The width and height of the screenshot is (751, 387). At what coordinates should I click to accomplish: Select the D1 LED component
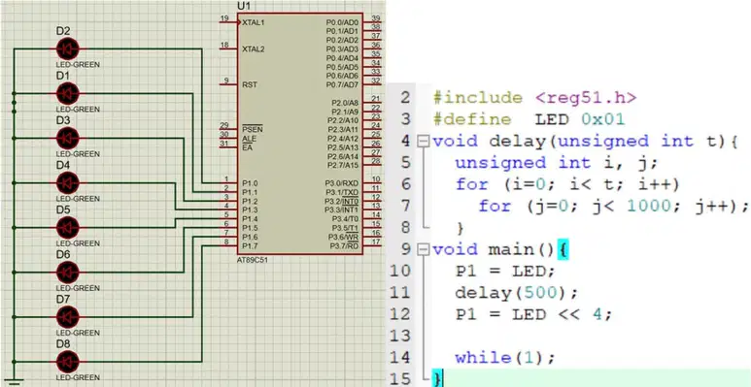(68, 93)
